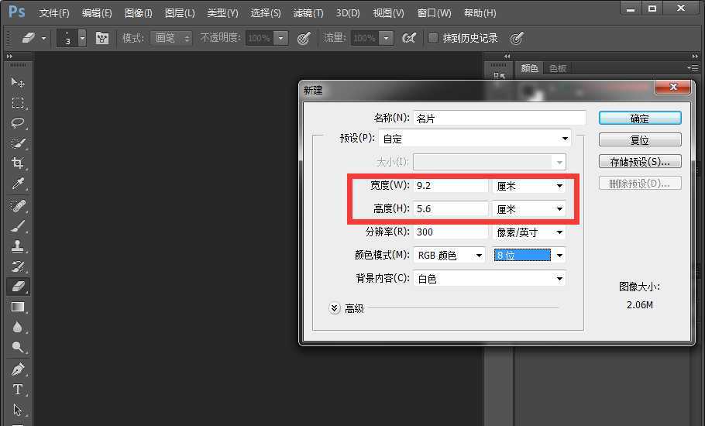Open the Filter menu

click(x=308, y=13)
